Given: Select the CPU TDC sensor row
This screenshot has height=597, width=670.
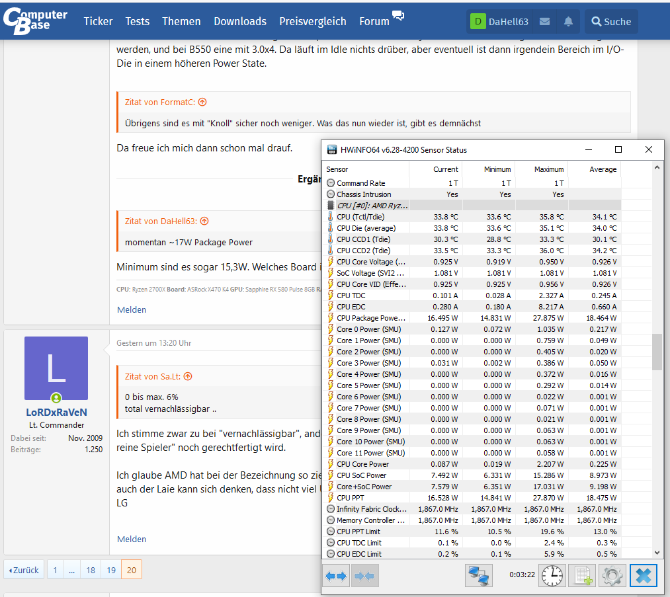Looking at the screenshot, I should tap(472, 296).
